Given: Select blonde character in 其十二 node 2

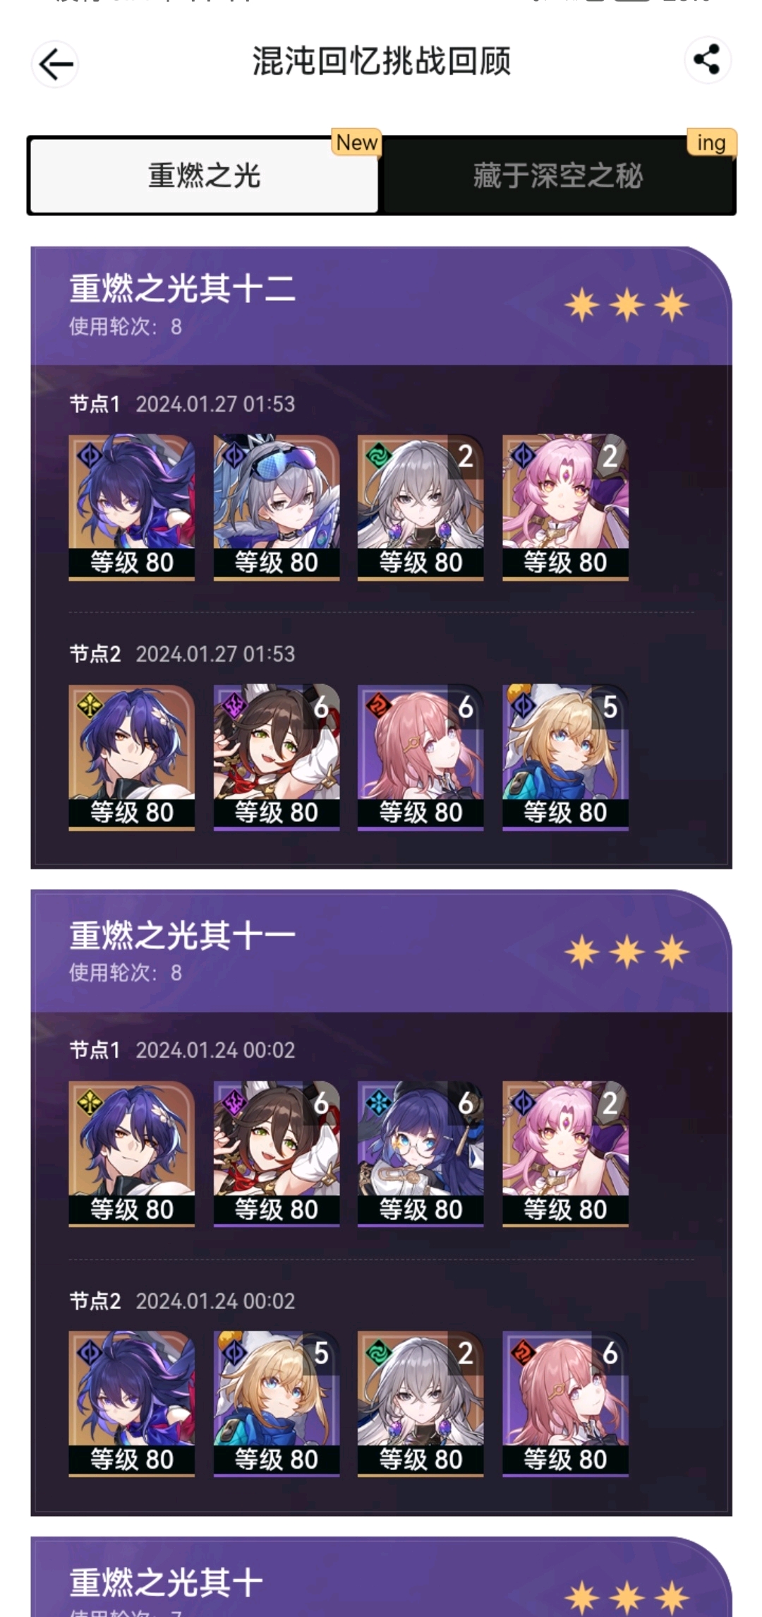Looking at the screenshot, I should click(x=565, y=757).
